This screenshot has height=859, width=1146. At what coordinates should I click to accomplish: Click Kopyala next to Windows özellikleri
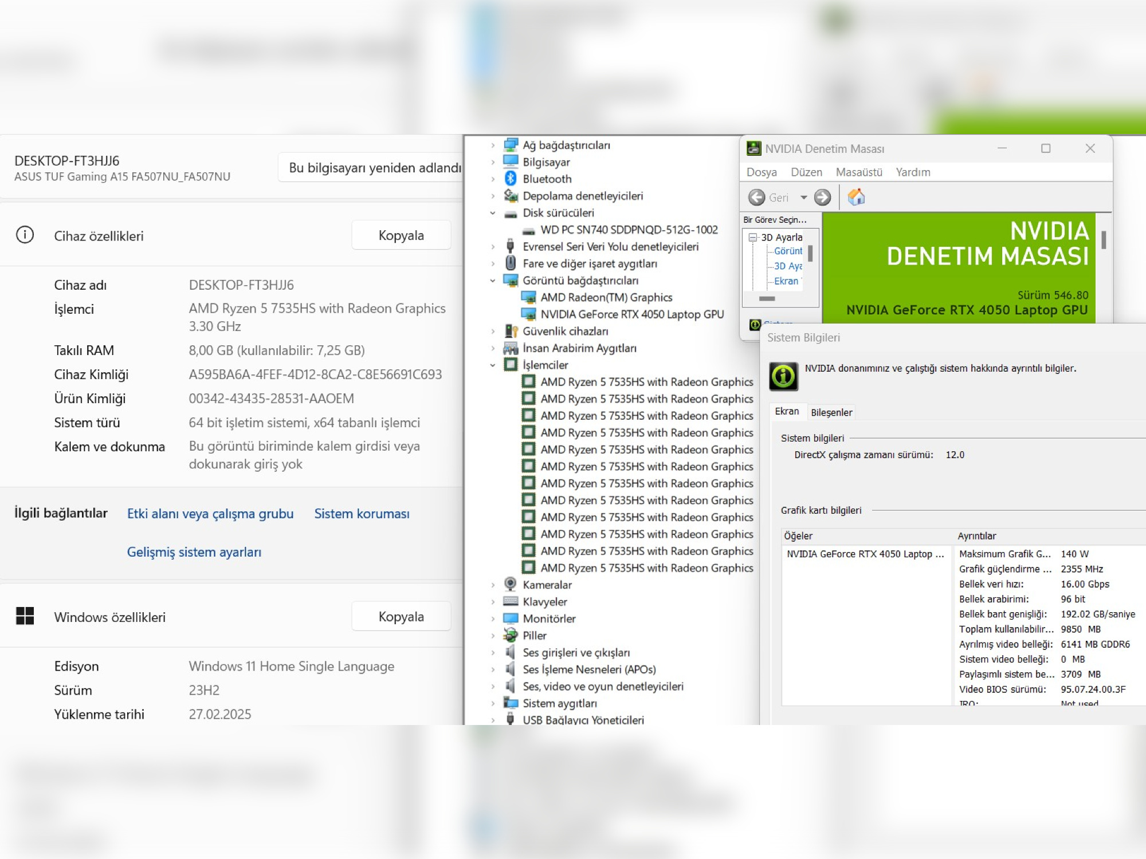coord(401,617)
